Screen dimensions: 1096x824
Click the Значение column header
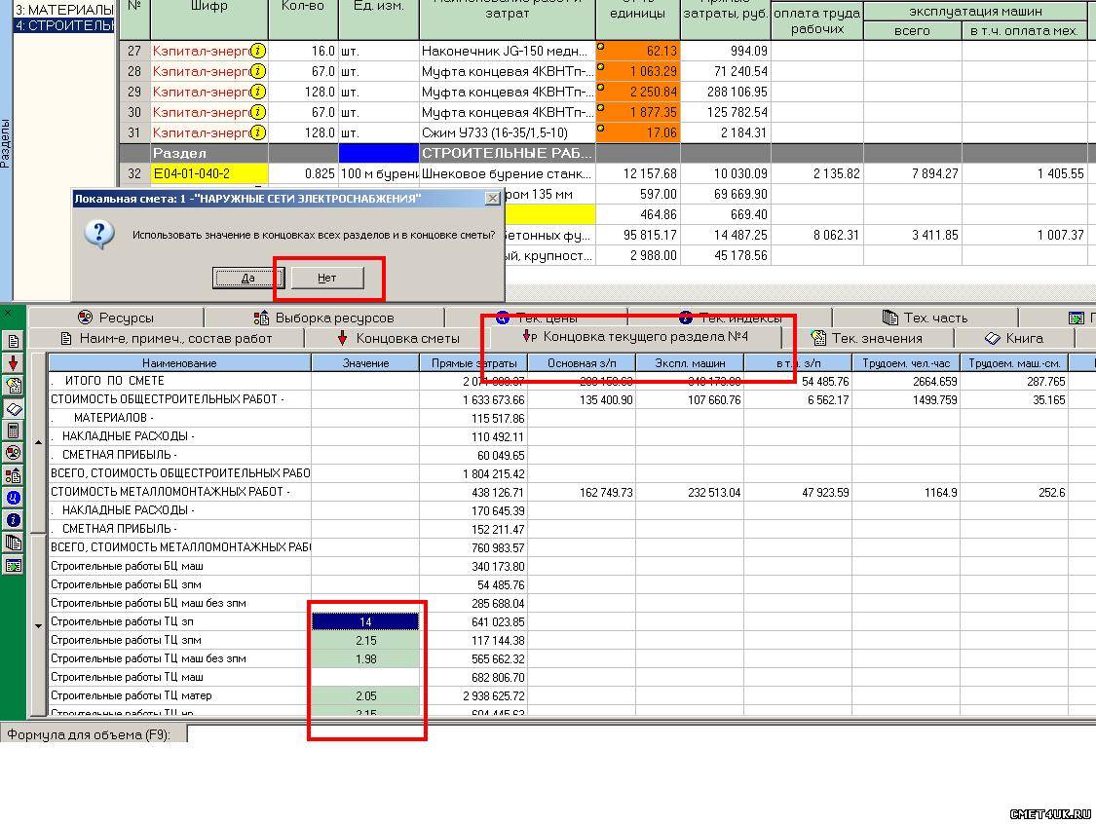(365, 362)
